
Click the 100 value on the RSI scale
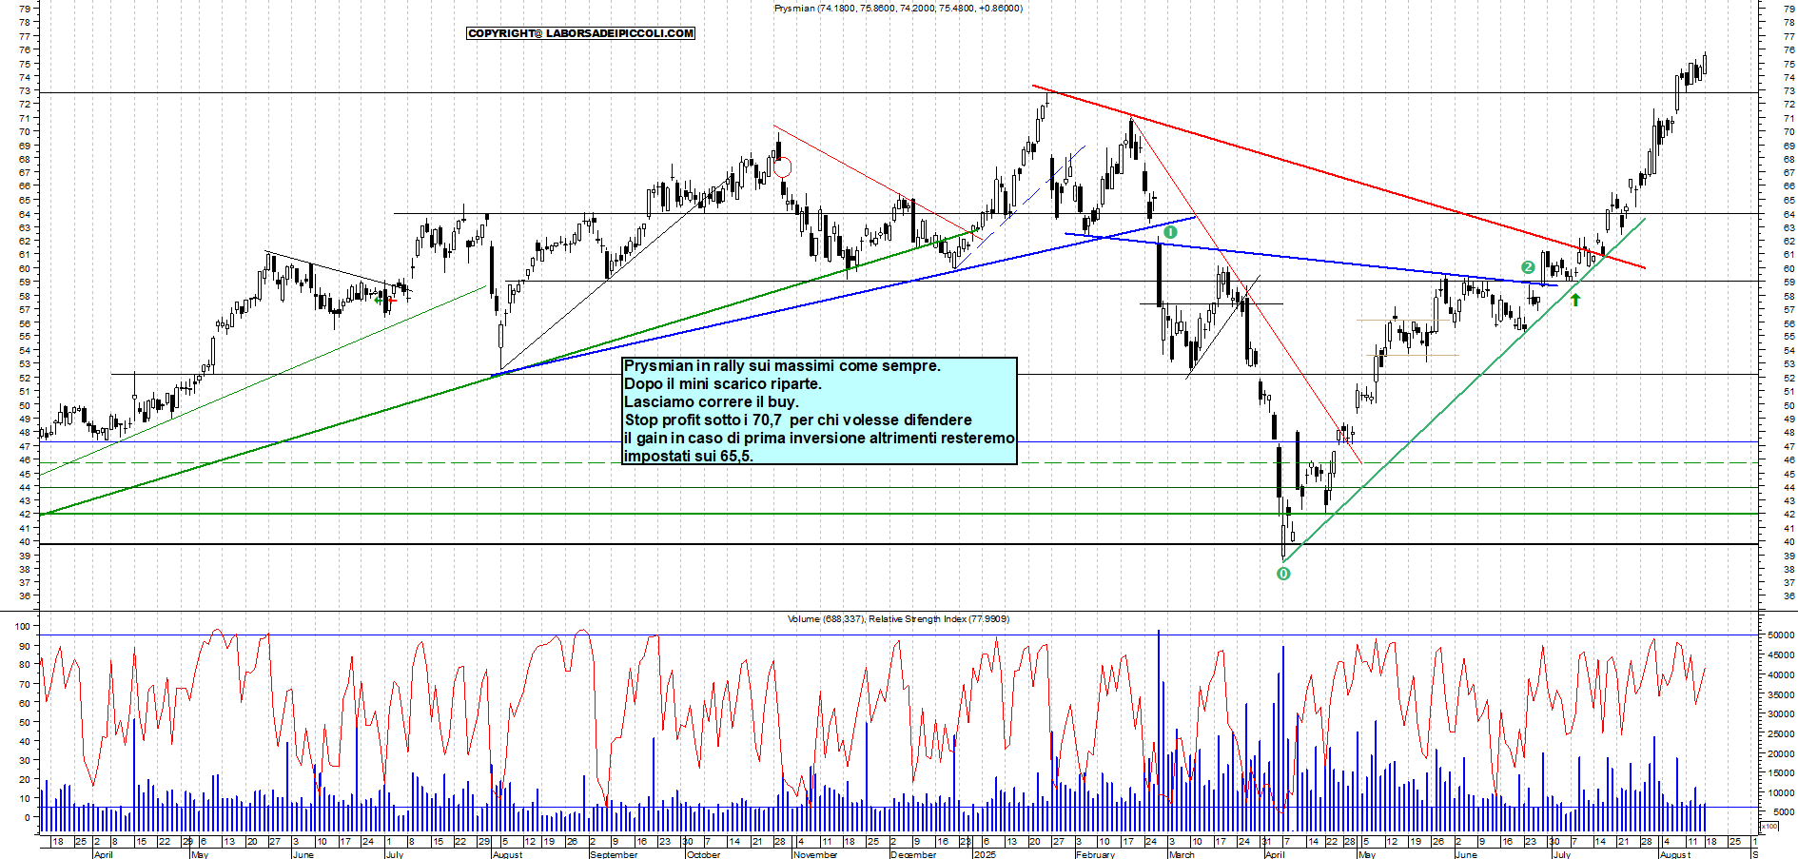coord(22,627)
